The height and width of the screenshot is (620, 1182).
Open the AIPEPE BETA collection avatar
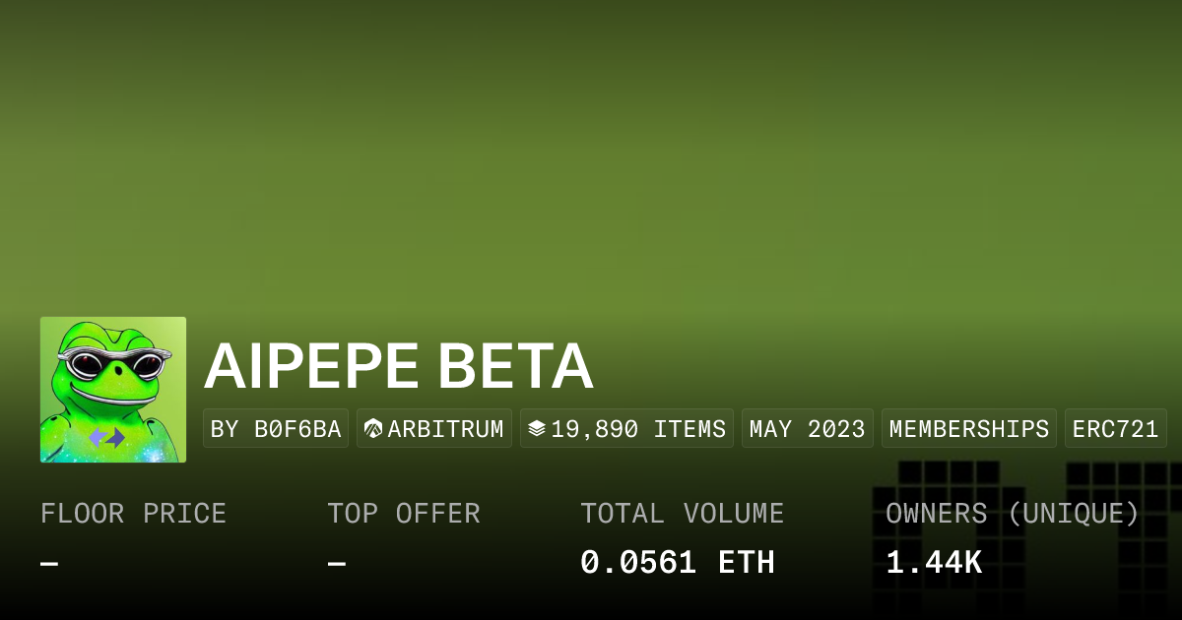click(113, 390)
